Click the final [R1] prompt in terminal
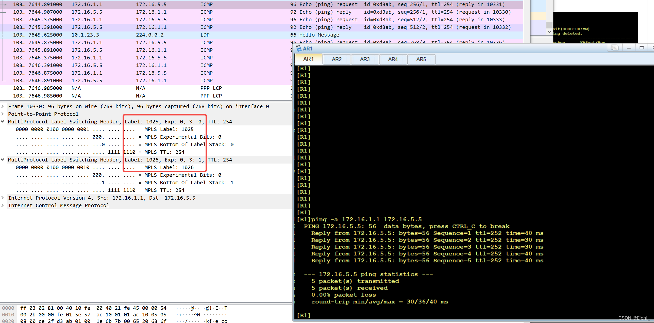 304,315
